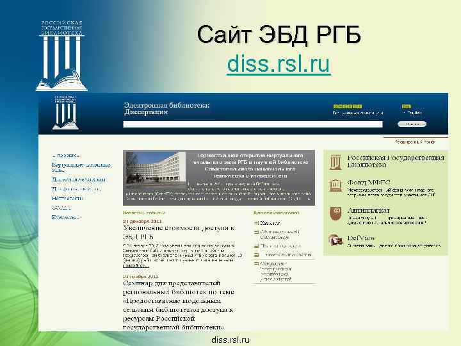Screen dimensions: 461x346
Task: Open the Антиплагиат link
Action: tap(368, 210)
